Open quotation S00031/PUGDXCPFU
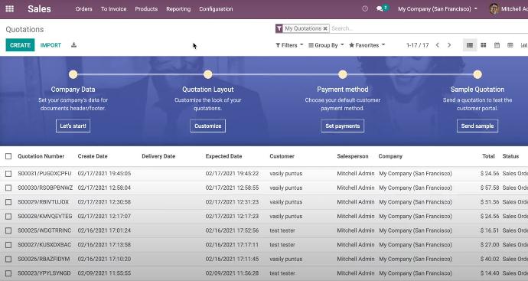528x281 pixels. pos(44,174)
